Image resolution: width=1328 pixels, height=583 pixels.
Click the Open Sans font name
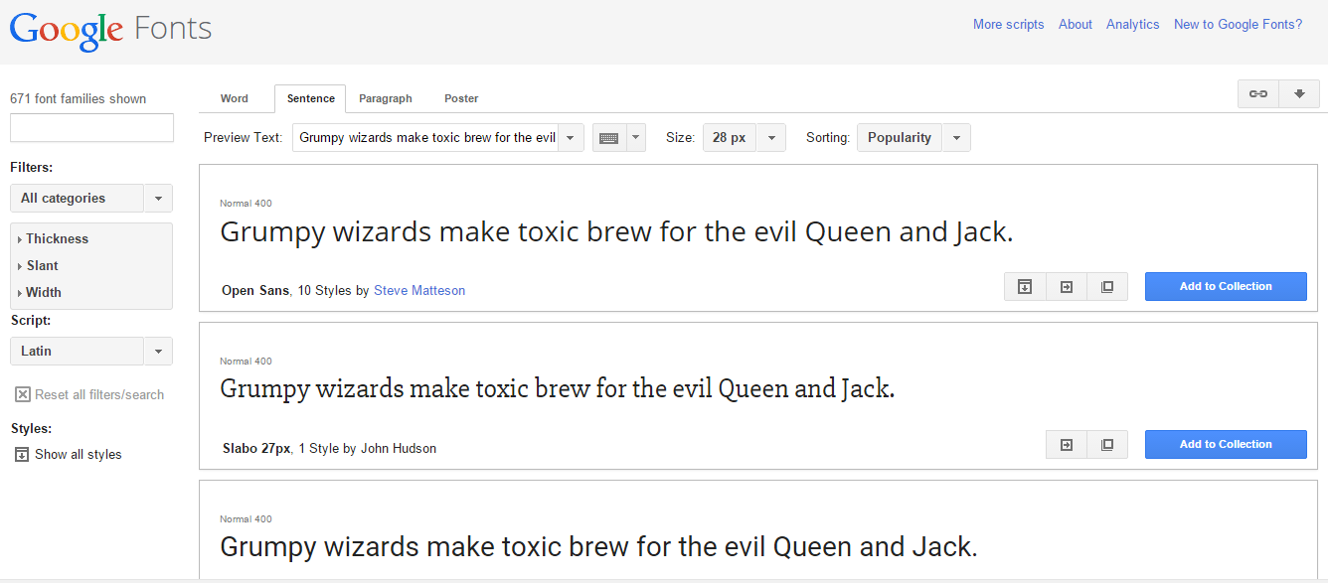(255, 291)
